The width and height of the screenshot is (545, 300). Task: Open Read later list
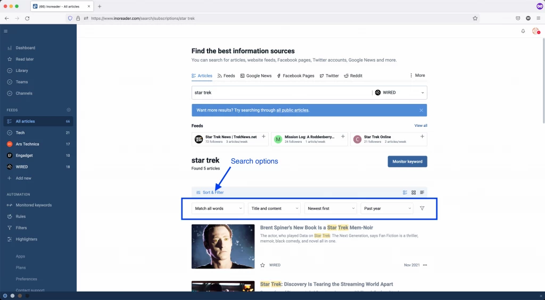point(24,59)
